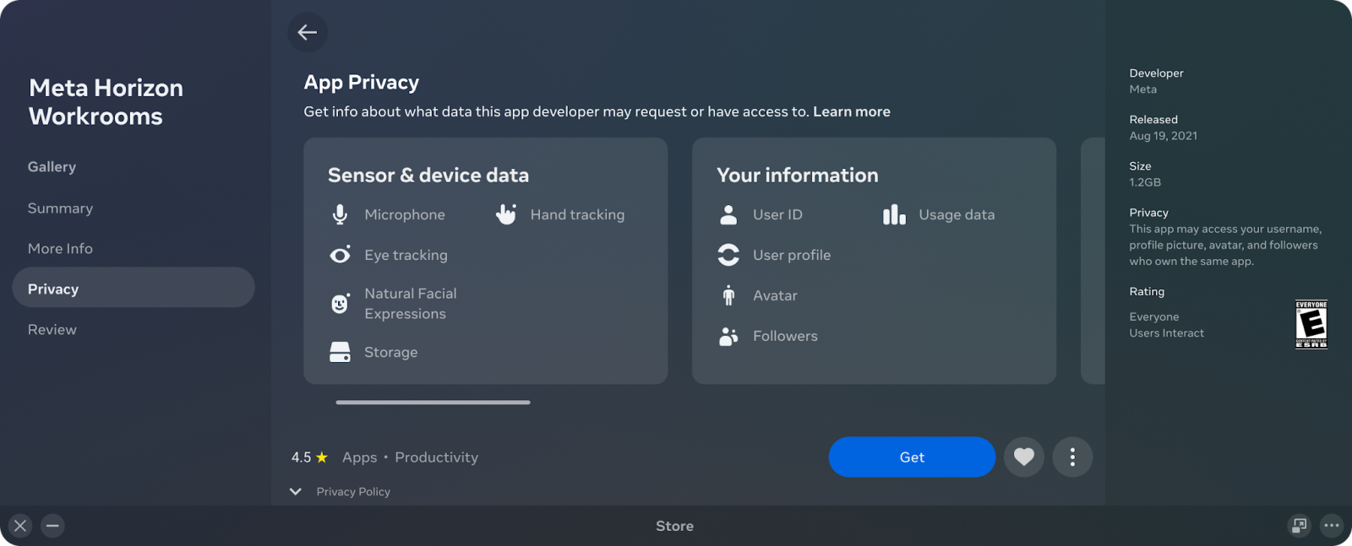
Task: Open the Learn more link
Action: 852,111
